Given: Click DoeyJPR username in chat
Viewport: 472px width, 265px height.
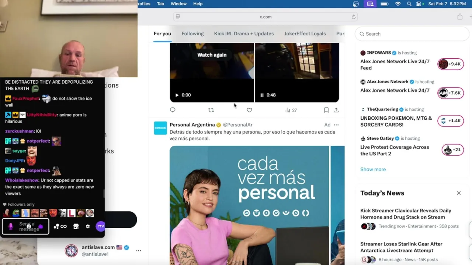Looking at the screenshot, I should click(15, 161).
